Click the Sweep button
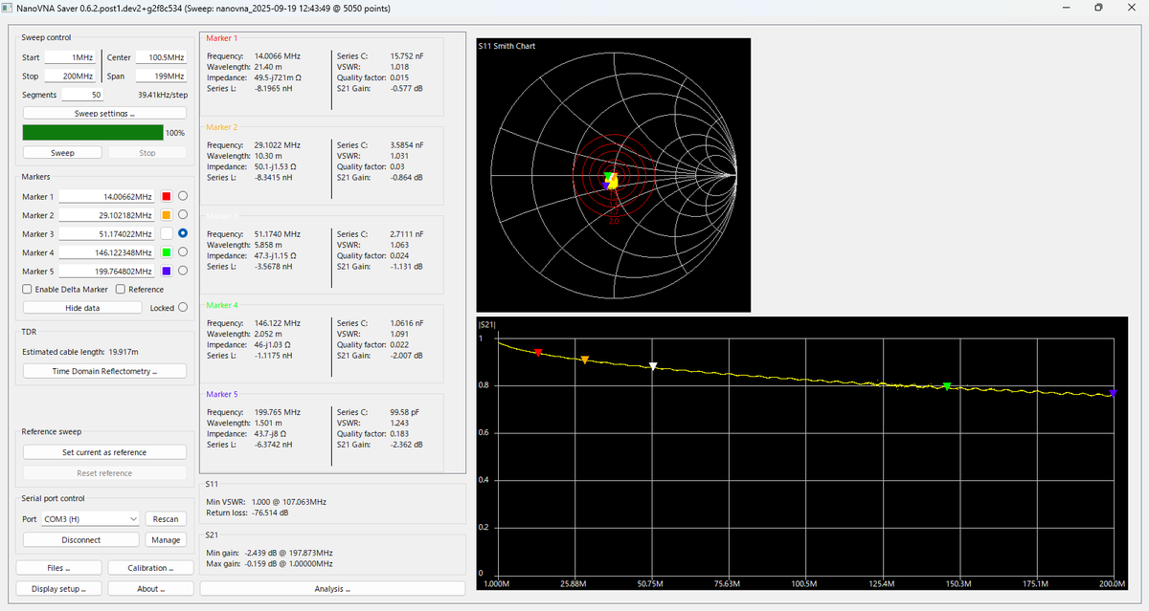This screenshot has height=611, width=1149. coord(62,153)
